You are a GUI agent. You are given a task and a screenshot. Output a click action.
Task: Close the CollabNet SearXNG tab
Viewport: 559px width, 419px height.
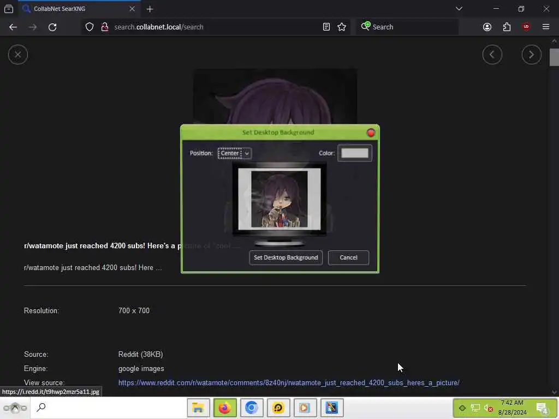132,9
